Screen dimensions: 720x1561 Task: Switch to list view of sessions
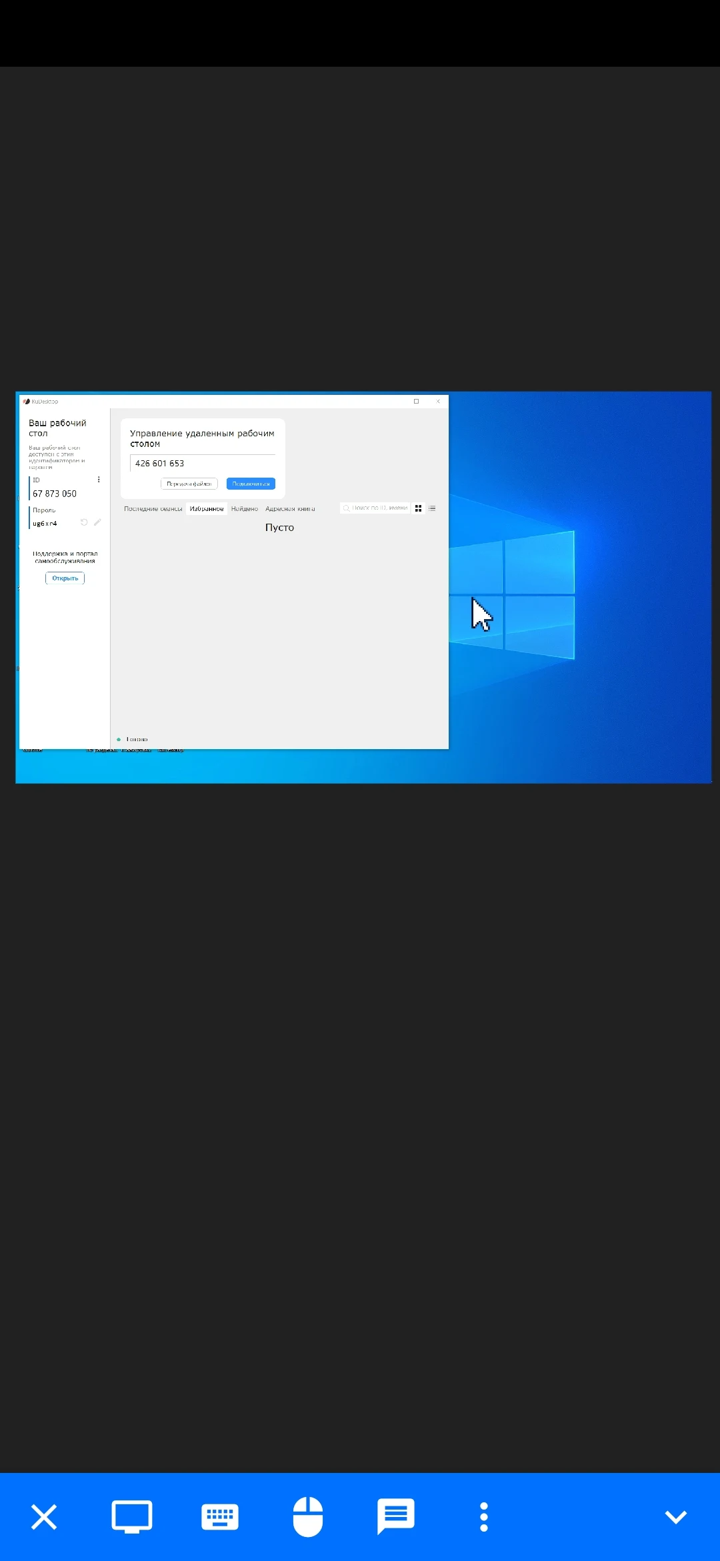tap(432, 508)
